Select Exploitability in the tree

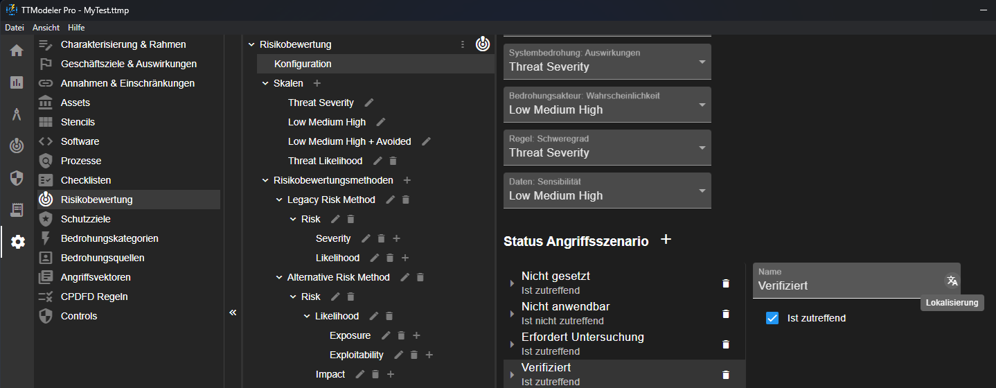[x=357, y=355]
